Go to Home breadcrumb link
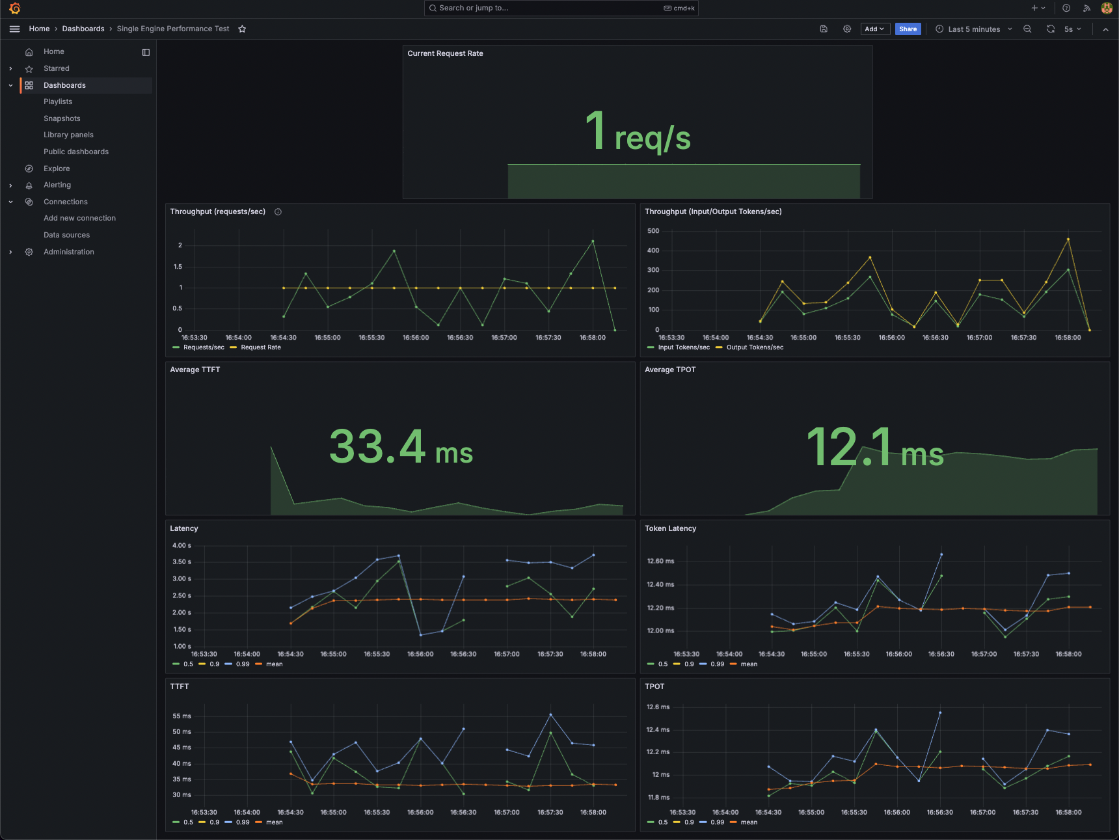1119x840 pixels. (39, 29)
